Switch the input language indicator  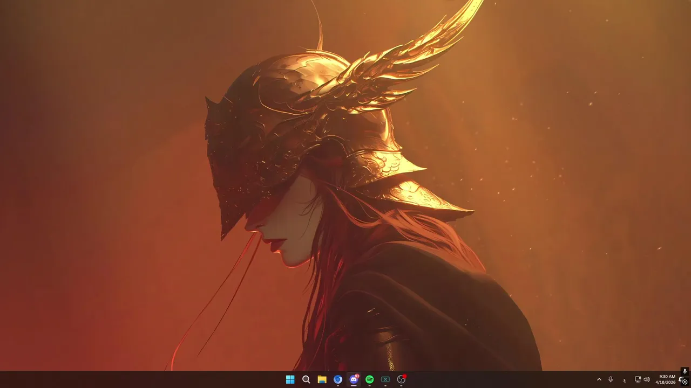pos(625,380)
